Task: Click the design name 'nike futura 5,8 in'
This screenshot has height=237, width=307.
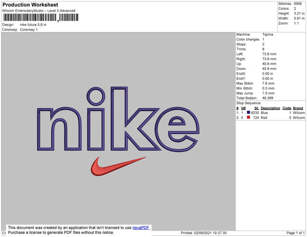Action: (x=33, y=25)
